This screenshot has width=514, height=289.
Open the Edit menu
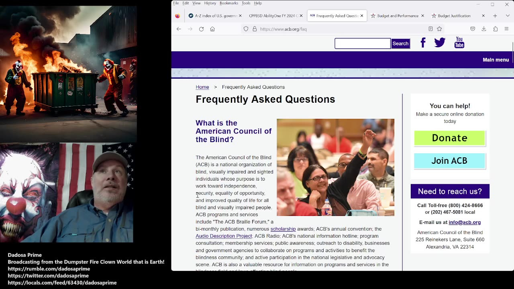pos(186,3)
